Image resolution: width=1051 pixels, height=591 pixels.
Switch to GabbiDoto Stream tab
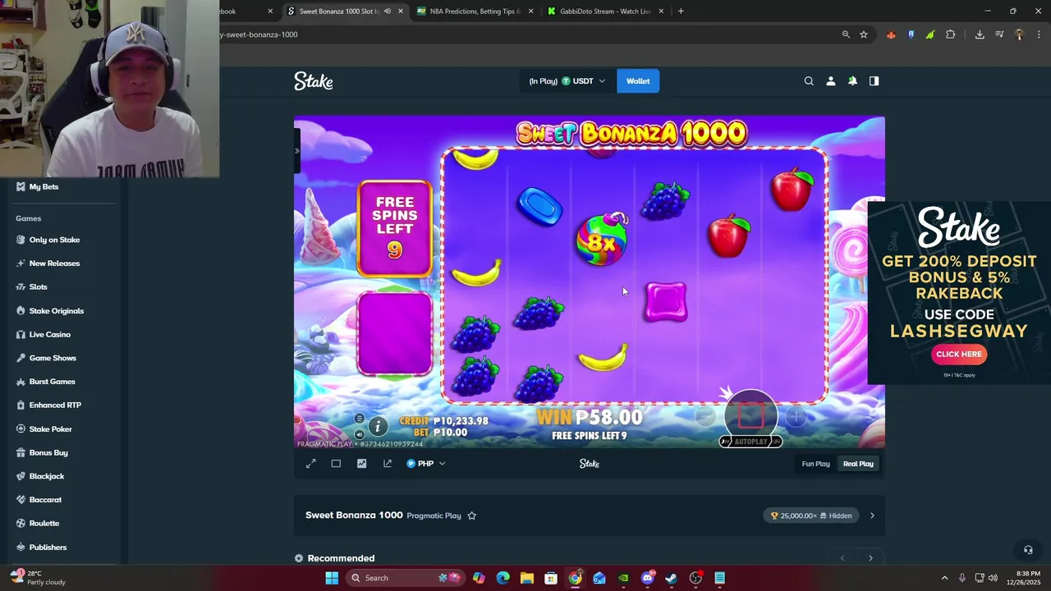(606, 11)
